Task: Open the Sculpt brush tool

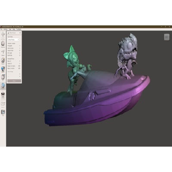Action: (x=3, y=60)
